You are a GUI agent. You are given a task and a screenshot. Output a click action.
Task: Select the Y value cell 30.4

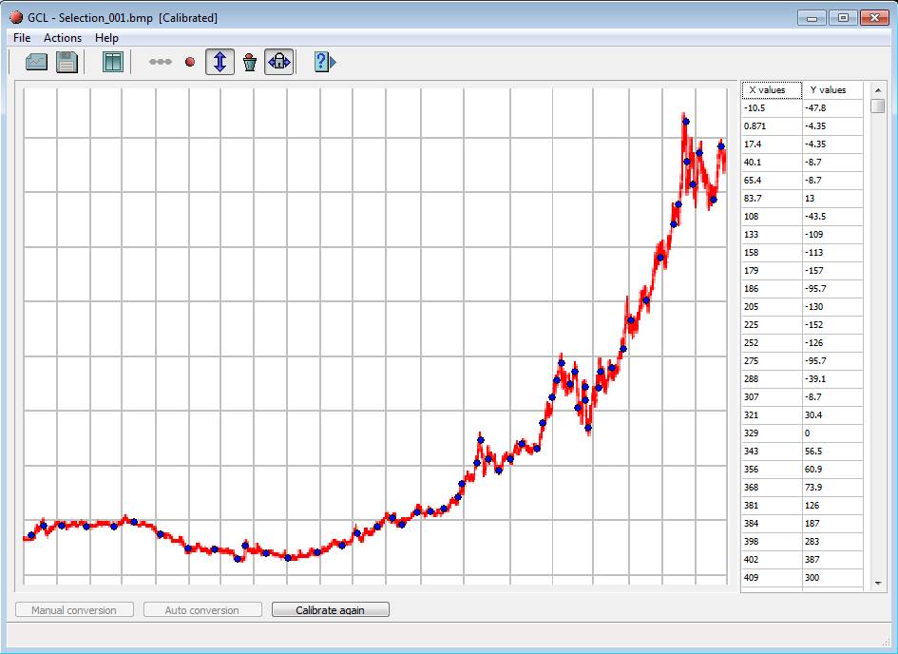pyautogui.click(x=832, y=415)
